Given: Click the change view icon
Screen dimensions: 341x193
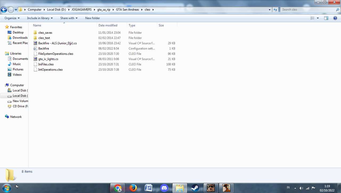Looking at the screenshot, I should pyautogui.click(x=312, y=18).
